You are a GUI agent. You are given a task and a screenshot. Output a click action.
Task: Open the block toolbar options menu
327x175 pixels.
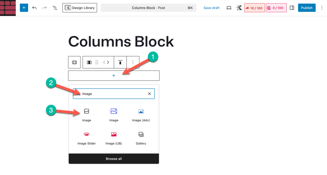[133, 62]
